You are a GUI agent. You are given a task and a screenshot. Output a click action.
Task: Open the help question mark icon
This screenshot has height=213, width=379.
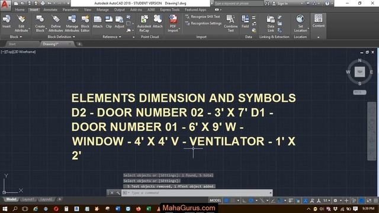click(x=327, y=4)
